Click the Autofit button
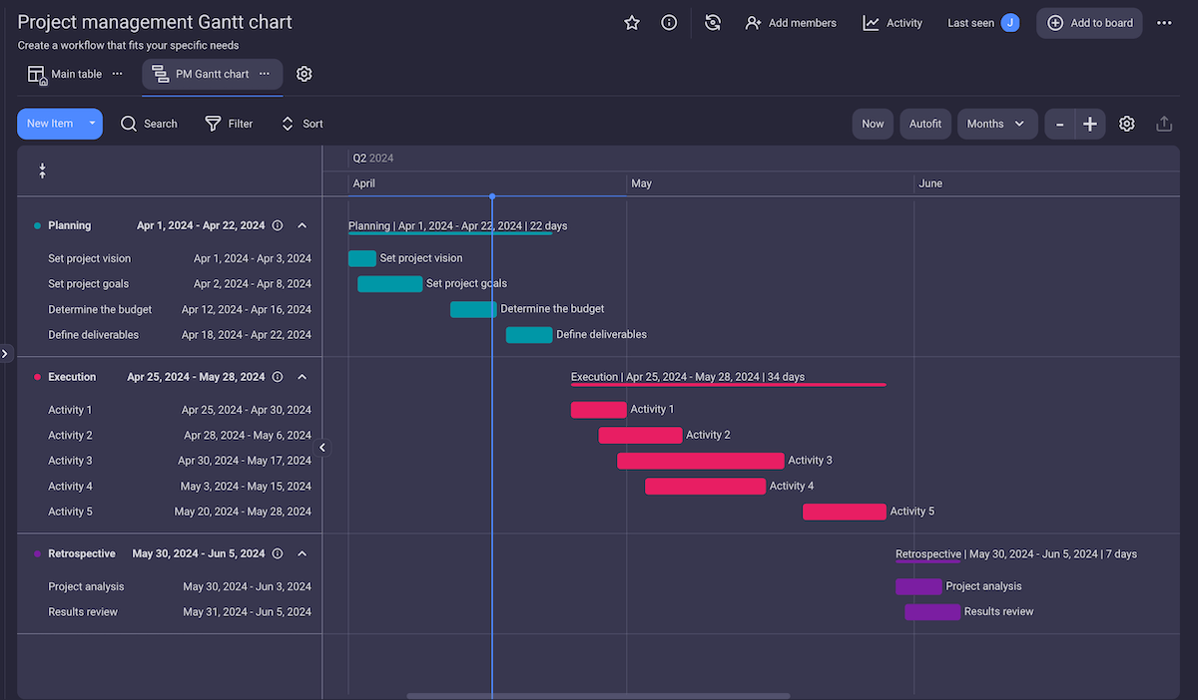Image resolution: width=1198 pixels, height=700 pixels. click(x=925, y=124)
